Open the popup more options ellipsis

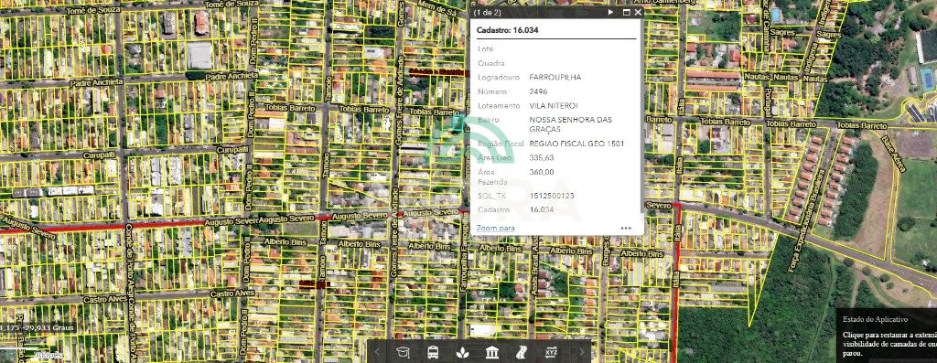(x=626, y=228)
